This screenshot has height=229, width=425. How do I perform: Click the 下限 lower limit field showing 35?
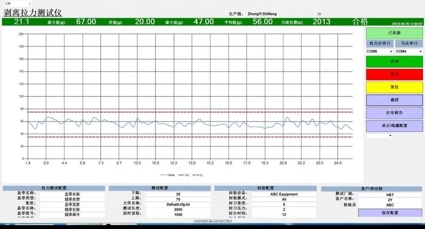tap(178, 194)
